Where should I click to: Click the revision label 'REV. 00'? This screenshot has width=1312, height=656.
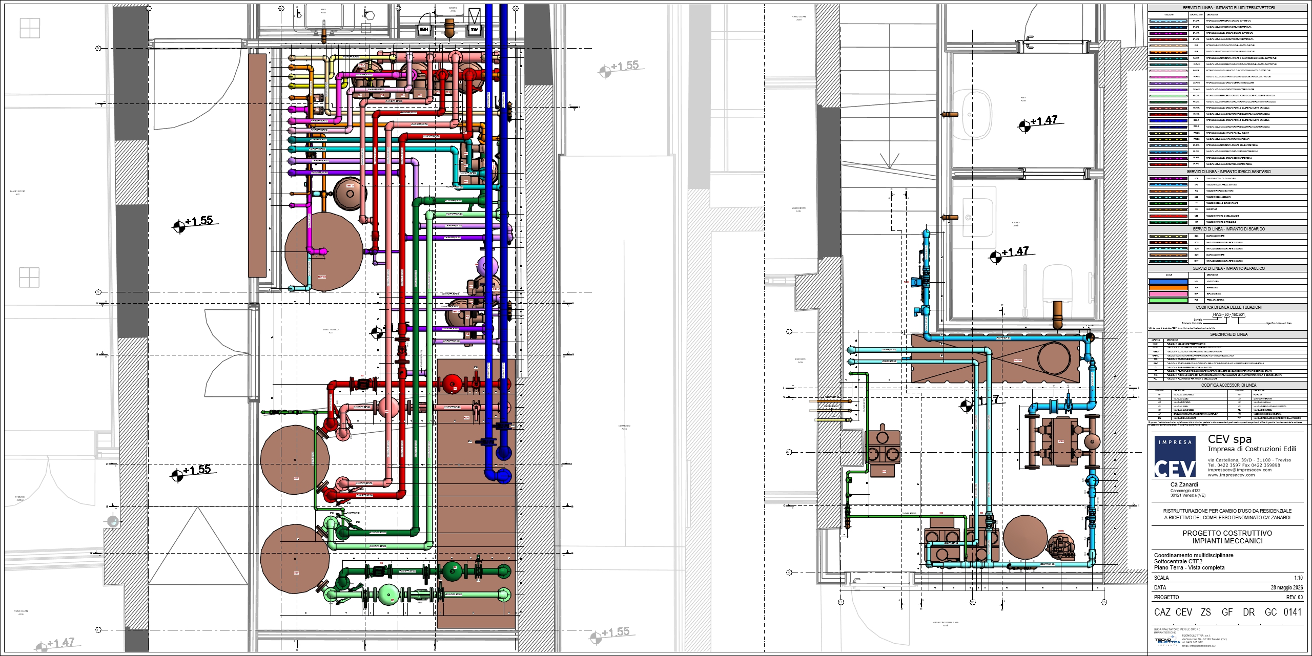coord(1294,598)
